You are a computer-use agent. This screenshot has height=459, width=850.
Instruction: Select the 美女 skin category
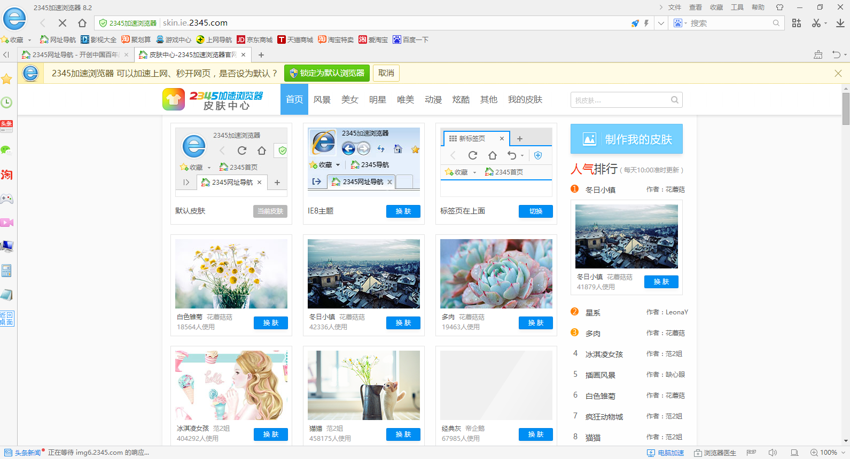click(x=350, y=99)
